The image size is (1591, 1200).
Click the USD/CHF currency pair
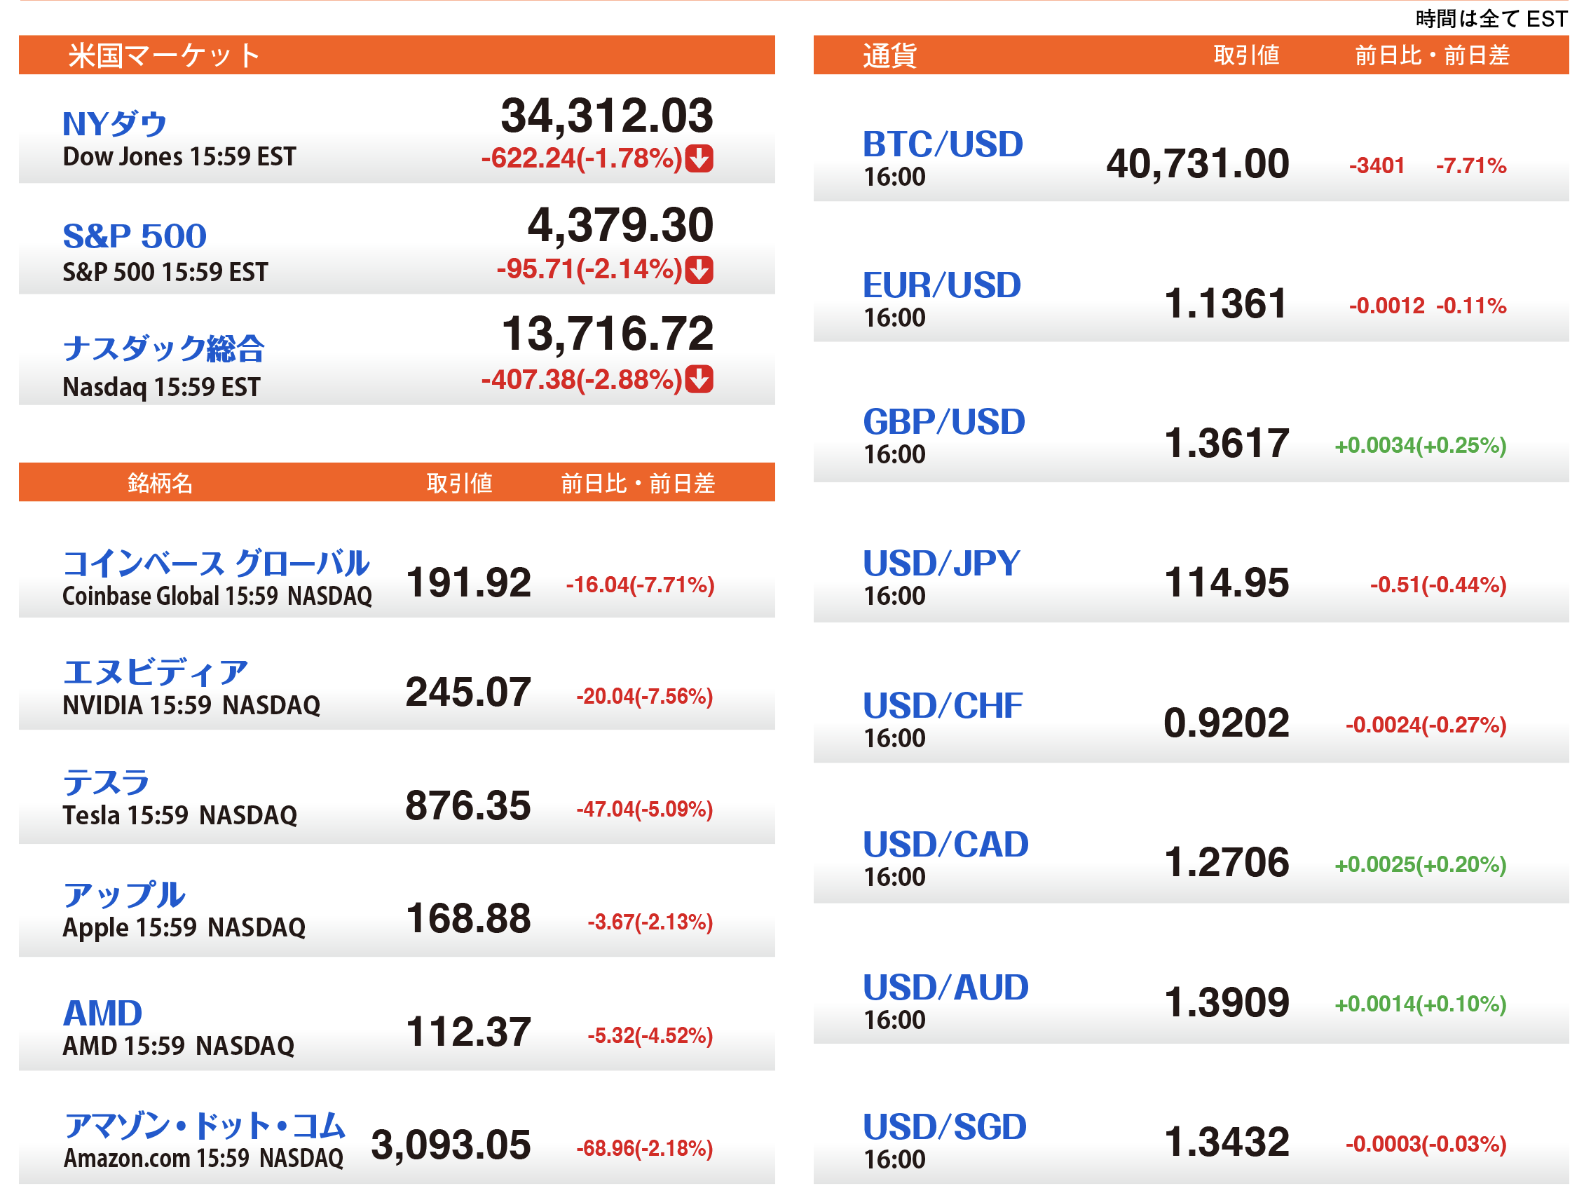942,705
